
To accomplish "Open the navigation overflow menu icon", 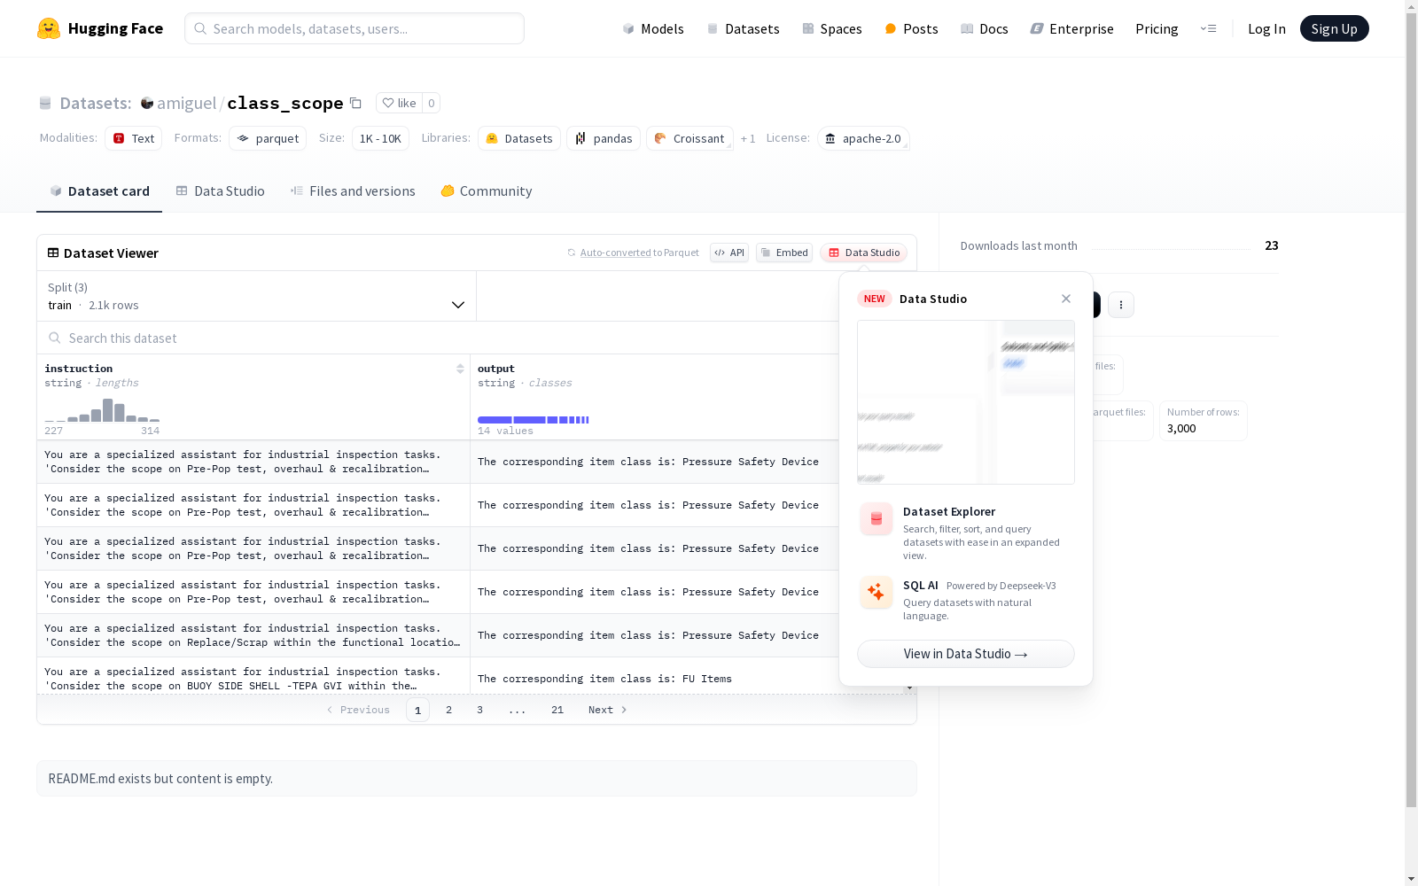I will (1208, 28).
